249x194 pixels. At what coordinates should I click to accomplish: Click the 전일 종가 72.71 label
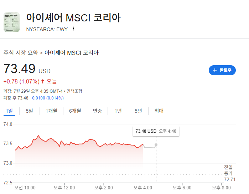coord(229,173)
